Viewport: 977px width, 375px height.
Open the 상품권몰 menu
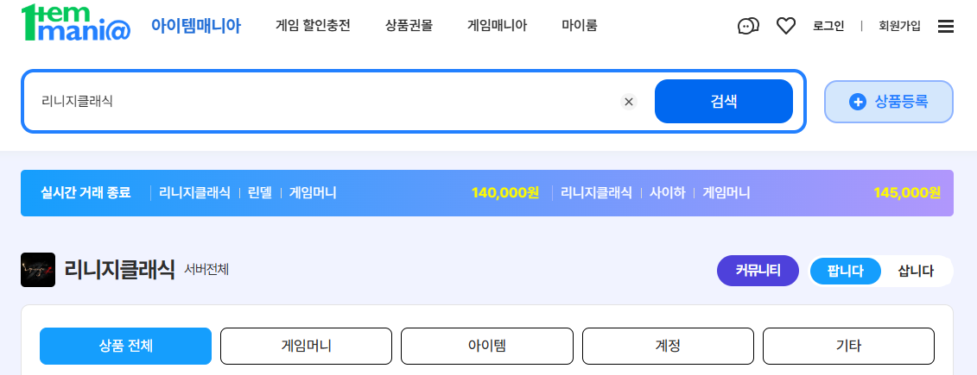point(409,26)
